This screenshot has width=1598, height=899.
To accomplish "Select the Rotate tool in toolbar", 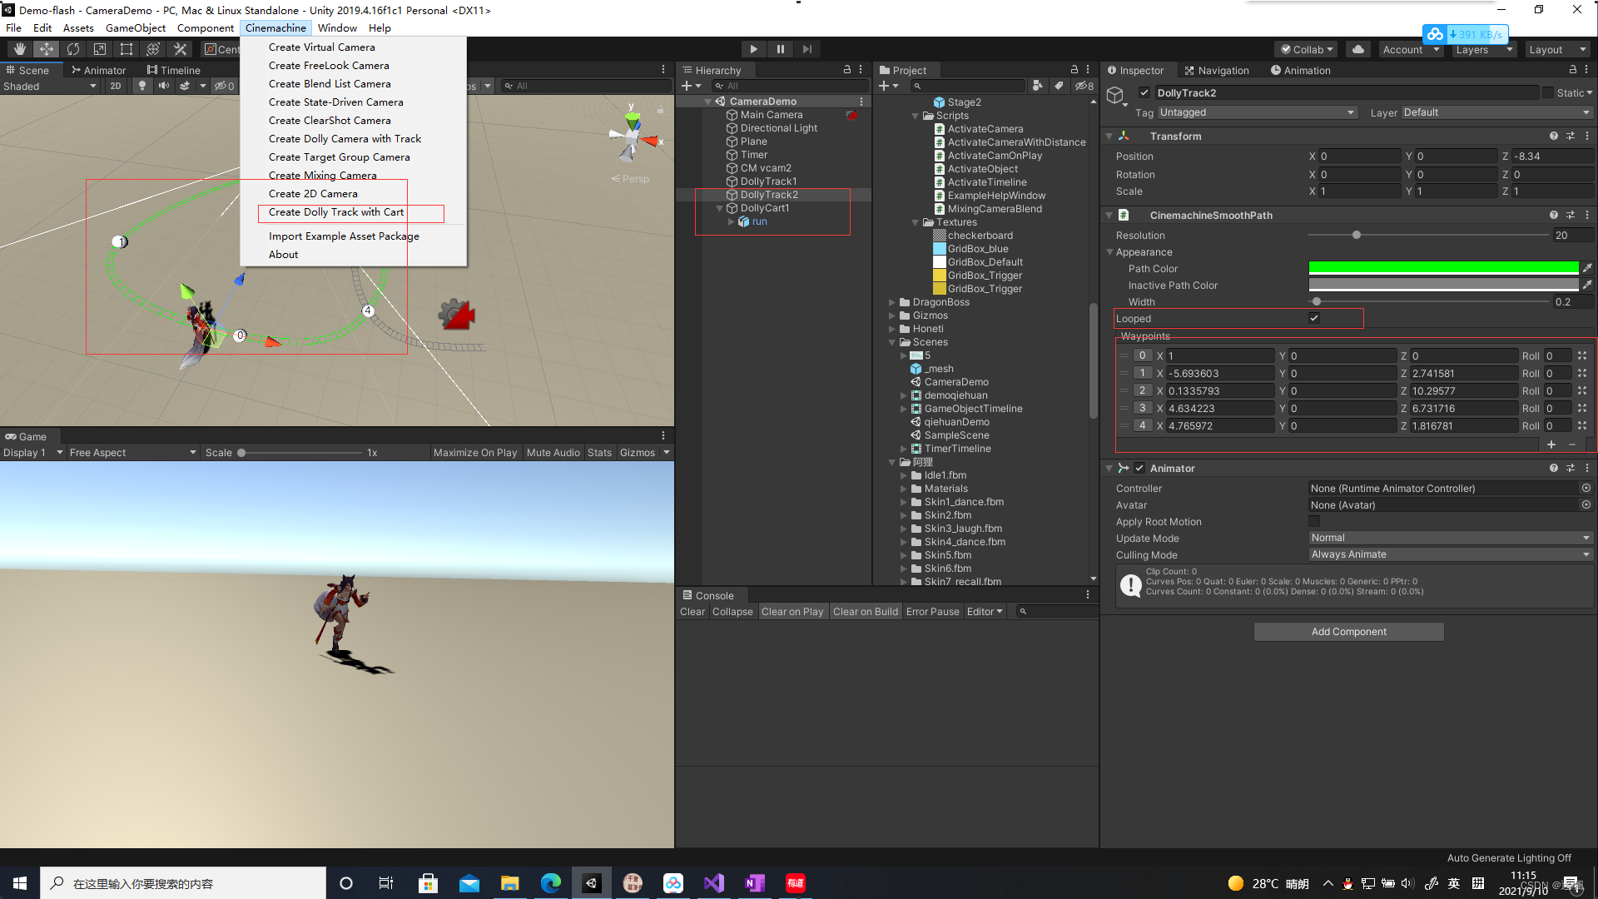I will tap(73, 49).
